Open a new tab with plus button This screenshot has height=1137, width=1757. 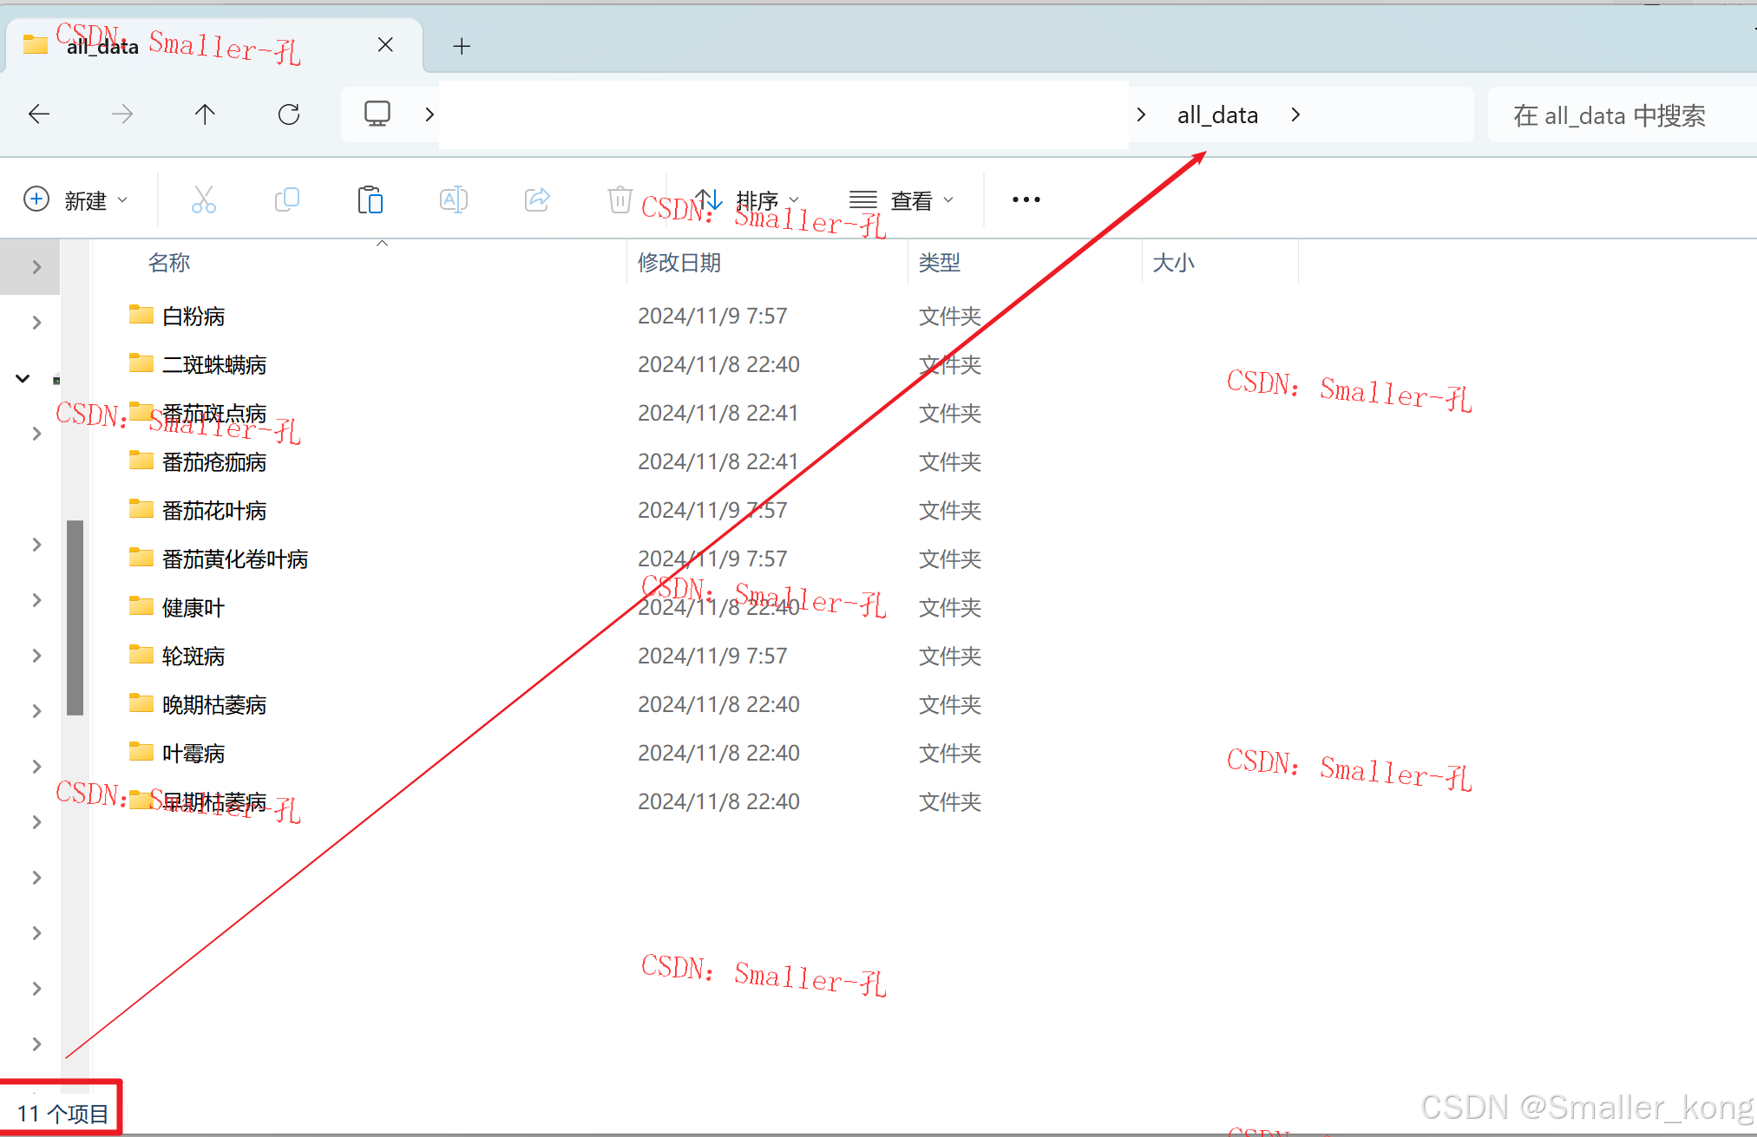[462, 47]
